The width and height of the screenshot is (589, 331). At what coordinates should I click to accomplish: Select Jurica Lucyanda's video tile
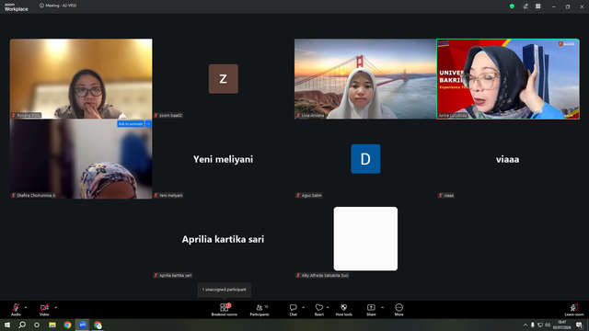pyautogui.click(x=508, y=79)
